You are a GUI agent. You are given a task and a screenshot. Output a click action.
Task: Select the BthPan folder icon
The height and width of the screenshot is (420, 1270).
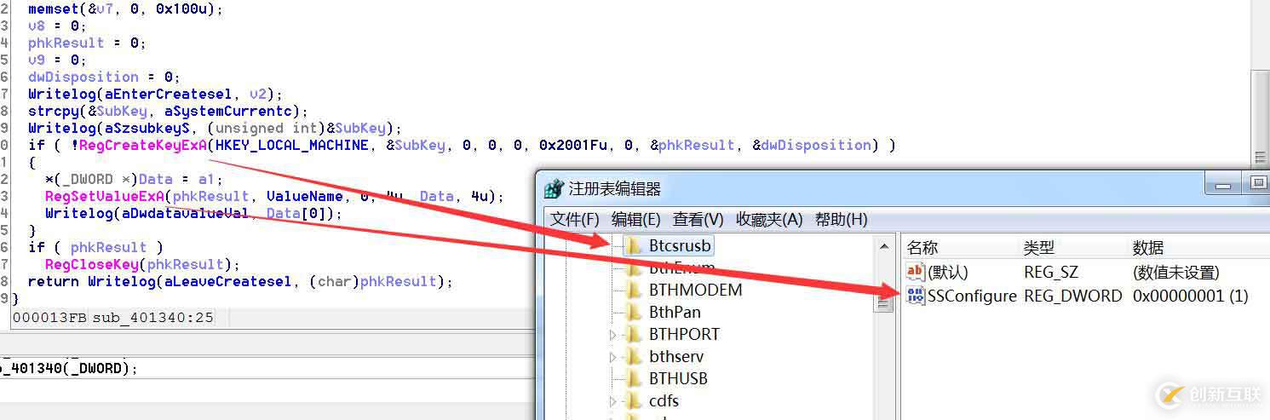pos(633,313)
